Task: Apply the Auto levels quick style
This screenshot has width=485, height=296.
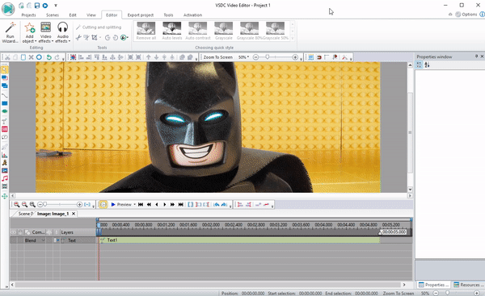Action: click(172, 31)
